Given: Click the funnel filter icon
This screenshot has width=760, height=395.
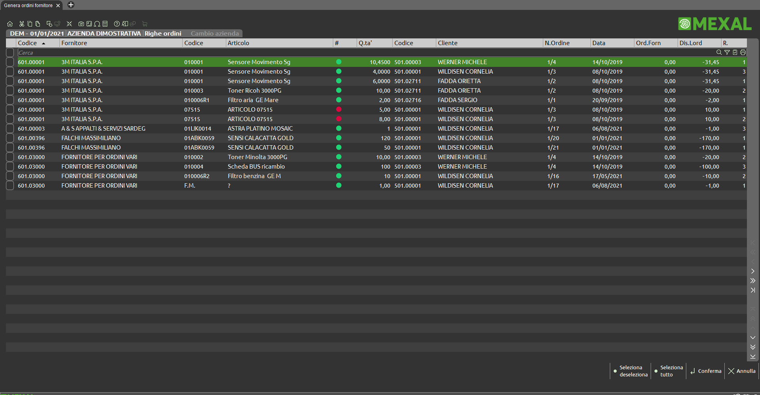Looking at the screenshot, I should (x=727, y=52).
